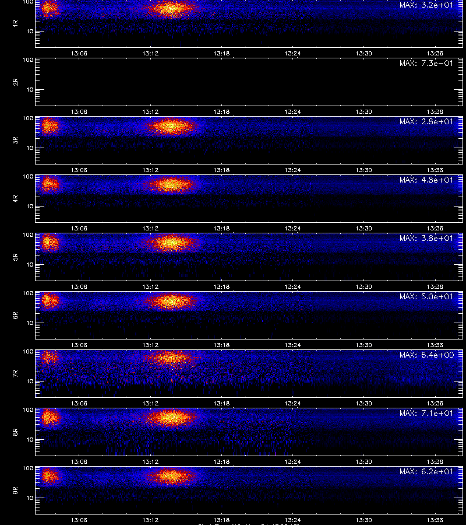The width and height of the screenshot is (466, 525).
Task: Click the MAX: 7.1e+01 label in panel 8R
Action: click(x=426, y=413)
